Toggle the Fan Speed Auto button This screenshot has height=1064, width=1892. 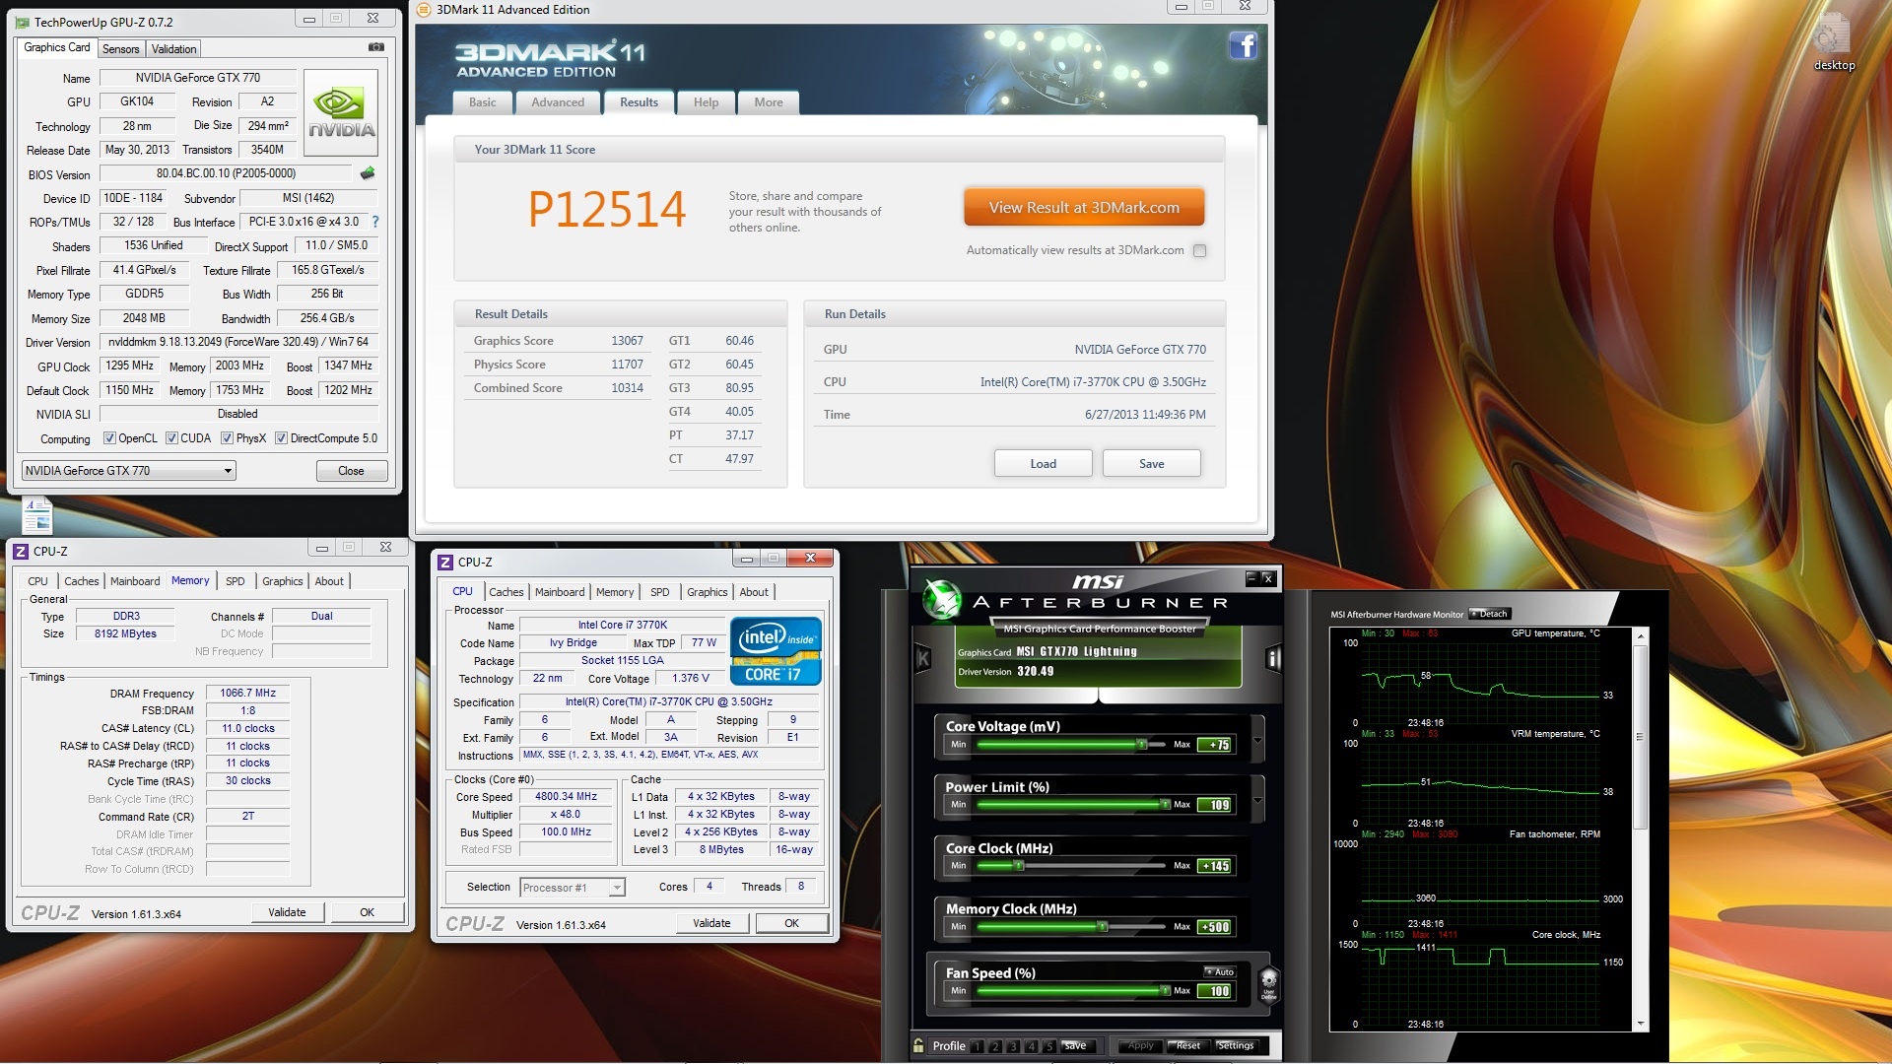(1220, 972)
